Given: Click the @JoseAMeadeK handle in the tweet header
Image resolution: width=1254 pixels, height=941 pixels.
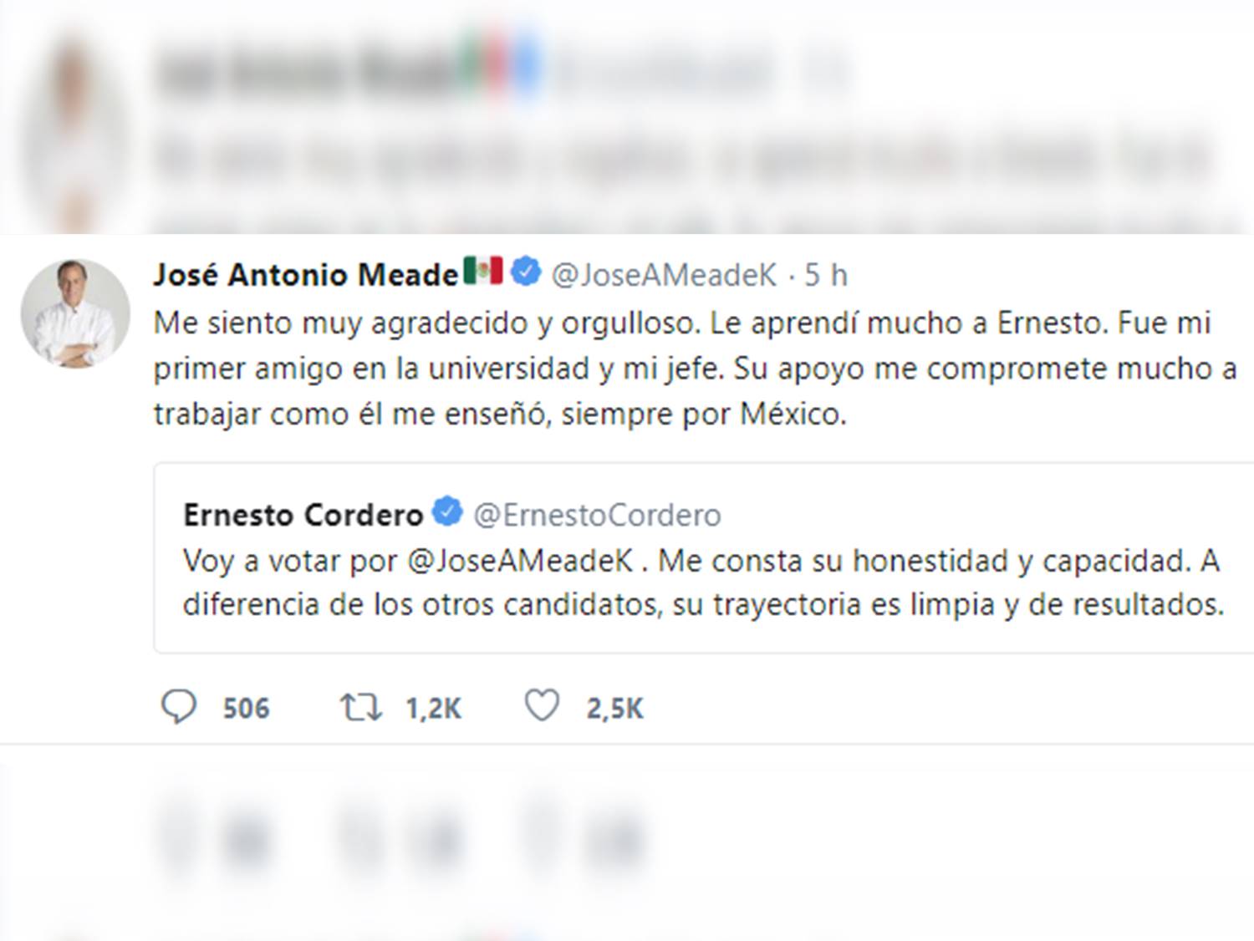Looking at the screenshot, I should (x=665, y=274).
